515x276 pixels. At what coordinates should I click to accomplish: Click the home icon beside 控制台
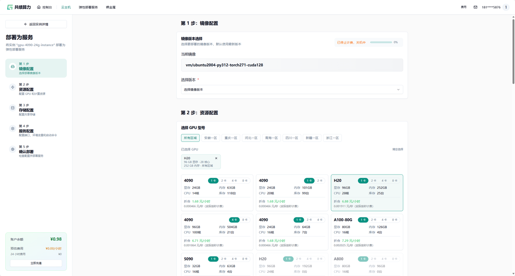(39, 7)
